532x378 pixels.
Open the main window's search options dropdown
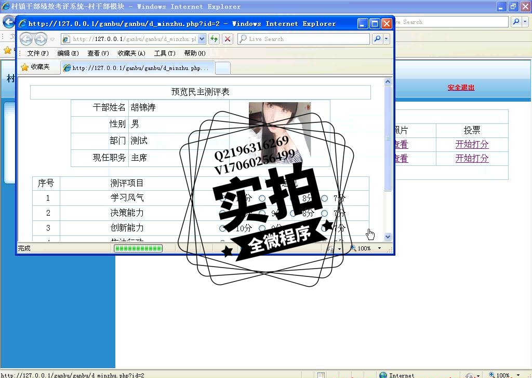click(x=525, y=22)
